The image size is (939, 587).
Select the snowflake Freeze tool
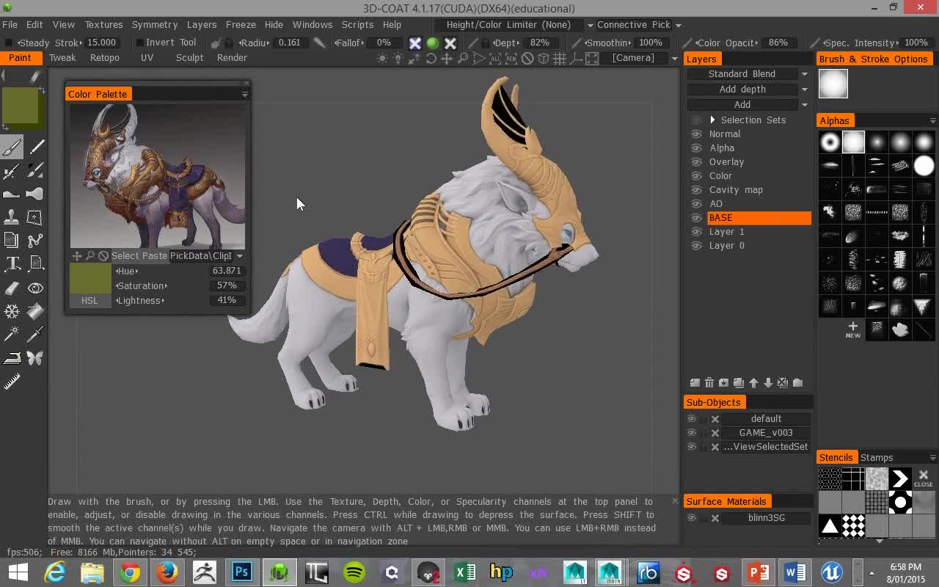[x=12, y=311]
